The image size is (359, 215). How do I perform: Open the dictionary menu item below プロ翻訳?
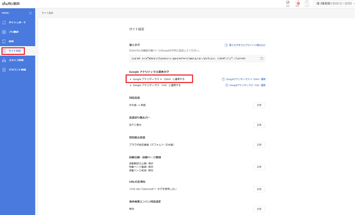click(x=17, y=41)
